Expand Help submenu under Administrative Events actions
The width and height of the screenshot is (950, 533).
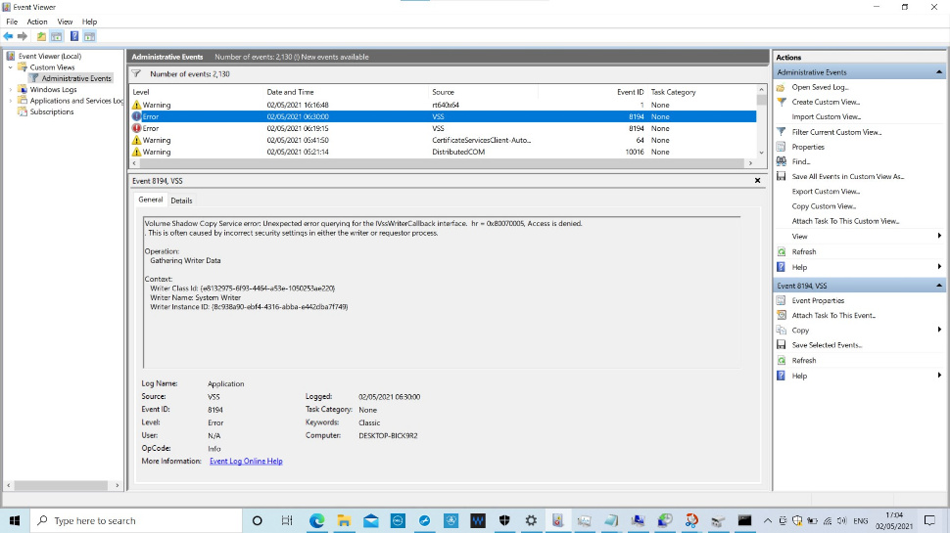pos(939,267)
